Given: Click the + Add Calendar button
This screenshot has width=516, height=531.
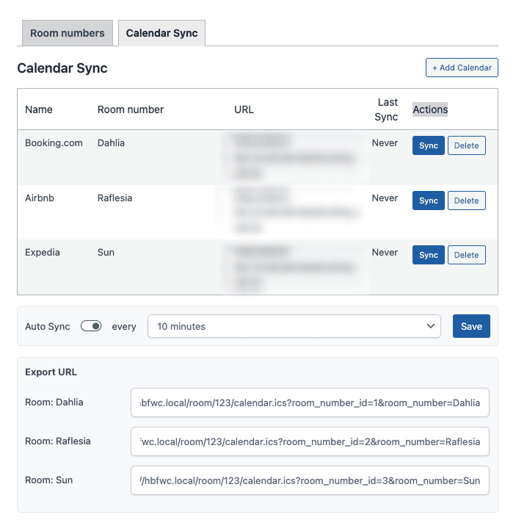Looking at the screenshot, I should [x=462, y=68].
